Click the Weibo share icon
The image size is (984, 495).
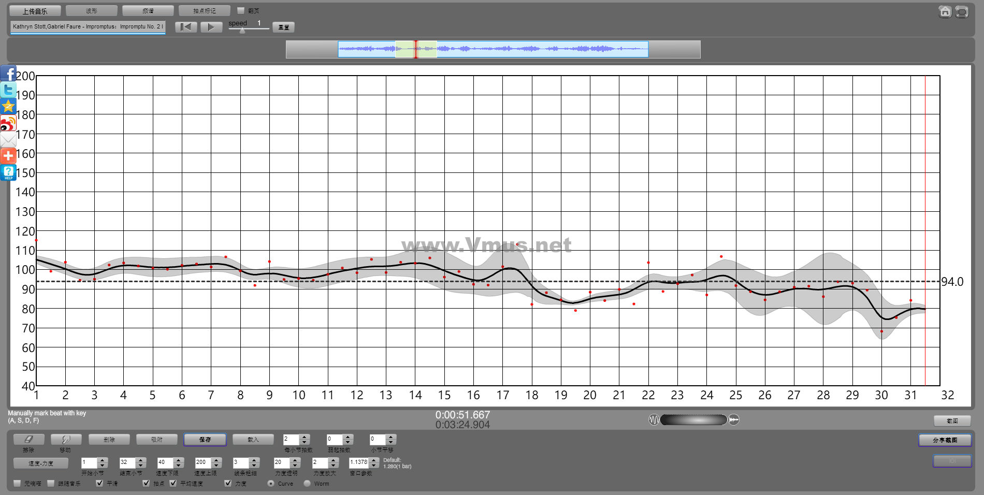pos(8,123)
